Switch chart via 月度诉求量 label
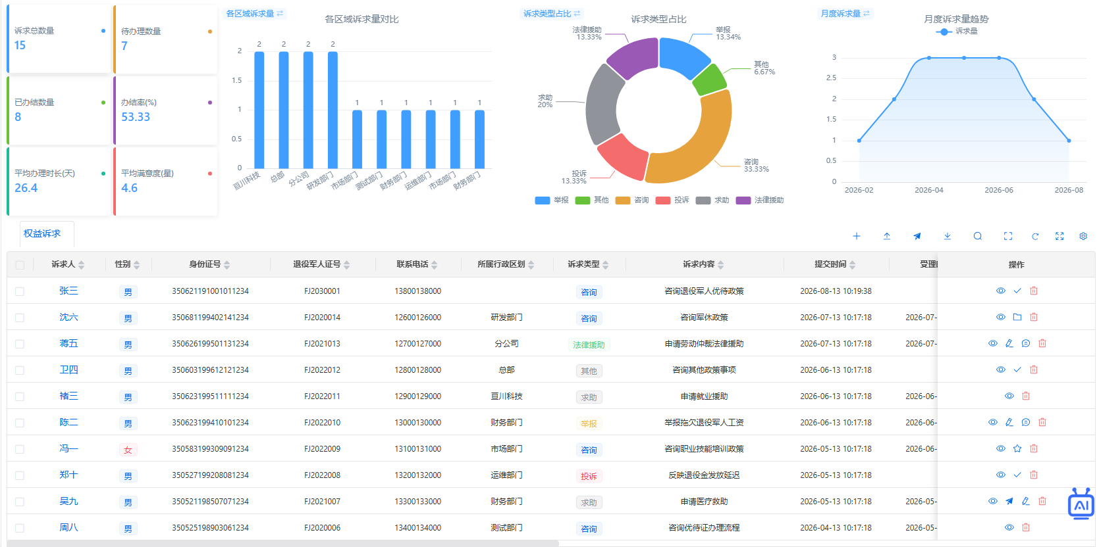 845,13
